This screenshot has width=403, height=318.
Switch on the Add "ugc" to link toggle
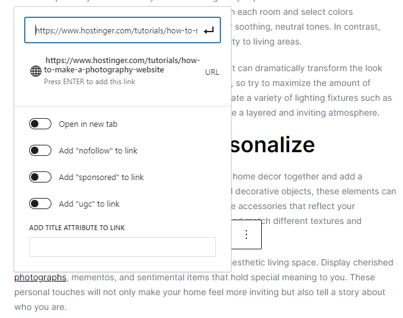tap(40, 204)
